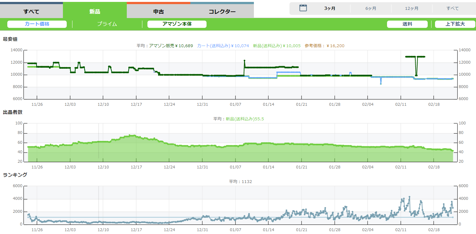Enable the プライム filter
The height and width of the screenshot is (234, 476).
(107, 24)
